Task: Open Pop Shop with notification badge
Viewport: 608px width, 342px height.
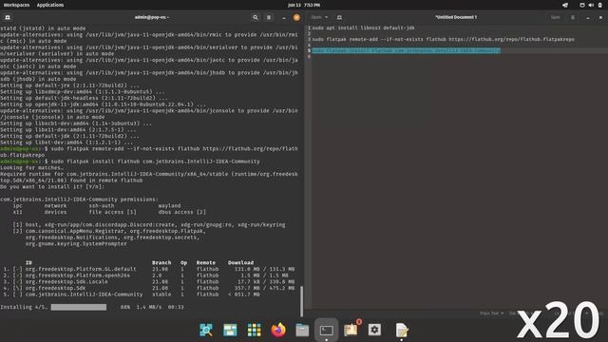Action: 351,330
